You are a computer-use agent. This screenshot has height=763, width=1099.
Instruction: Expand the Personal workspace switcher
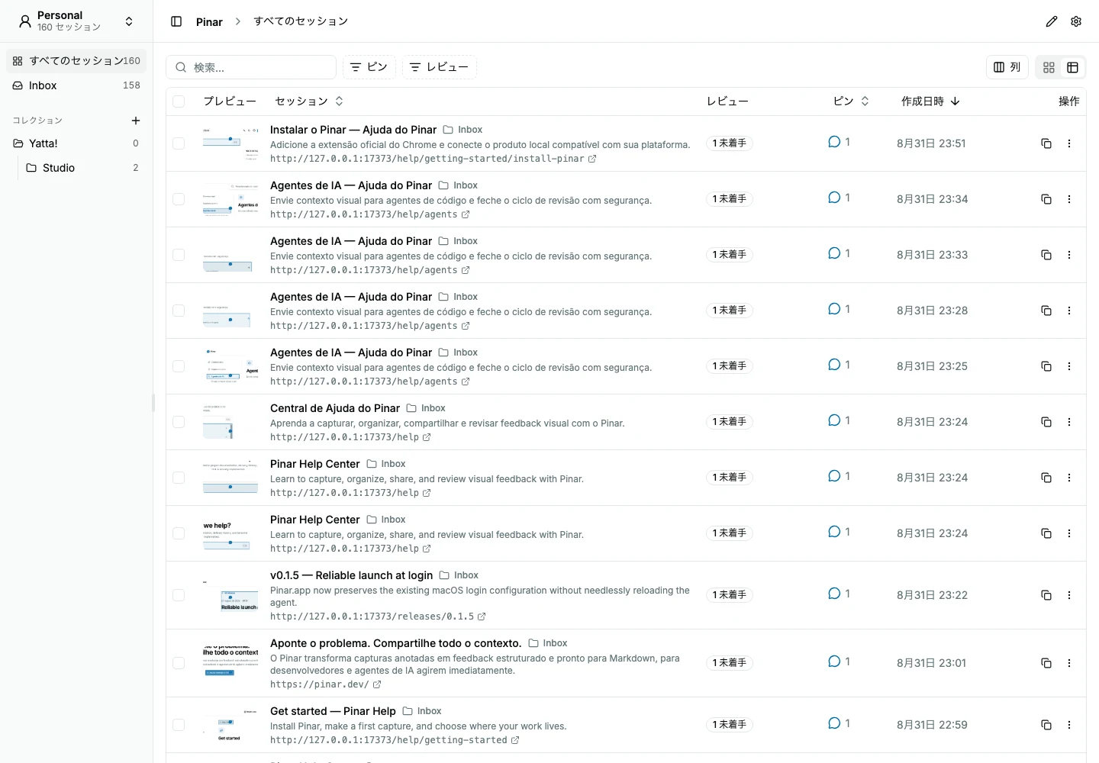[x=76, y=21]
